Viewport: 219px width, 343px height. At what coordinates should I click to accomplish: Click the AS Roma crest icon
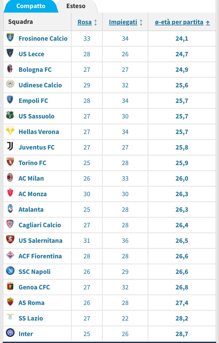tap(10, 302)
